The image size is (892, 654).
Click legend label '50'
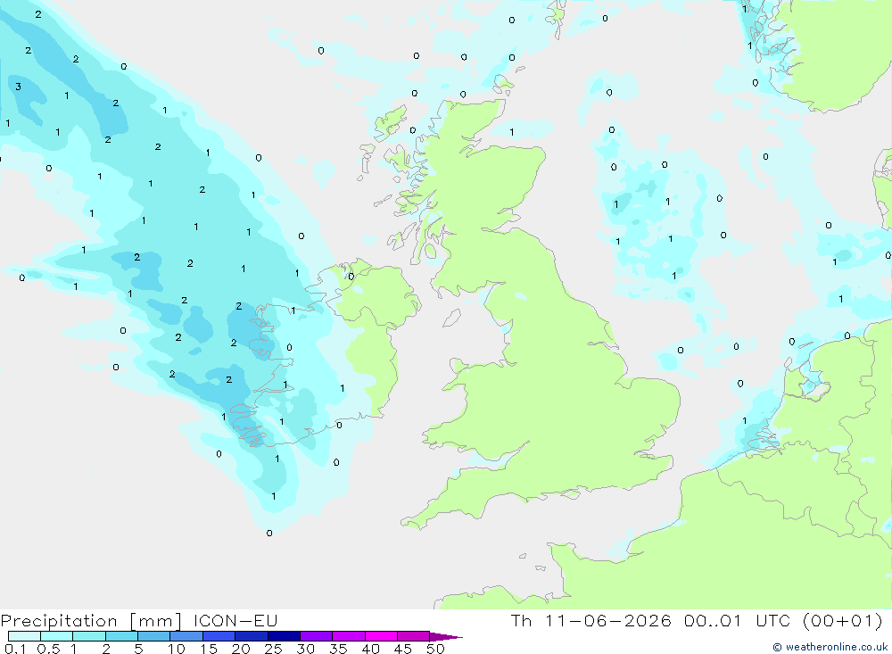click(x=436, y=649)
